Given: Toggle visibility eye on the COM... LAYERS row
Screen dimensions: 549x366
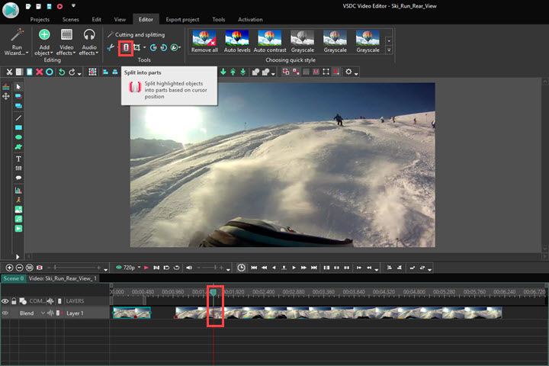Looking at the screenshot, I should tap(5, 301).
